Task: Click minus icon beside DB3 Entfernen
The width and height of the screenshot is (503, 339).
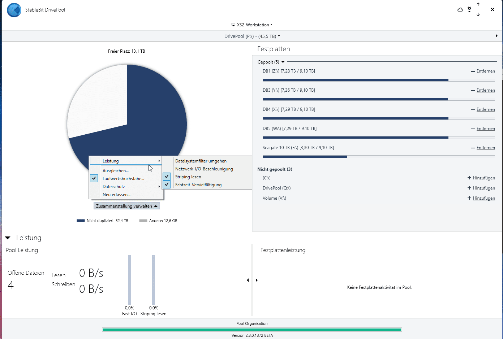Action: [473, 91]
